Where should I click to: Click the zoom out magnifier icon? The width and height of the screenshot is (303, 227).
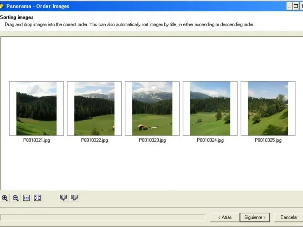coord(16,198)
